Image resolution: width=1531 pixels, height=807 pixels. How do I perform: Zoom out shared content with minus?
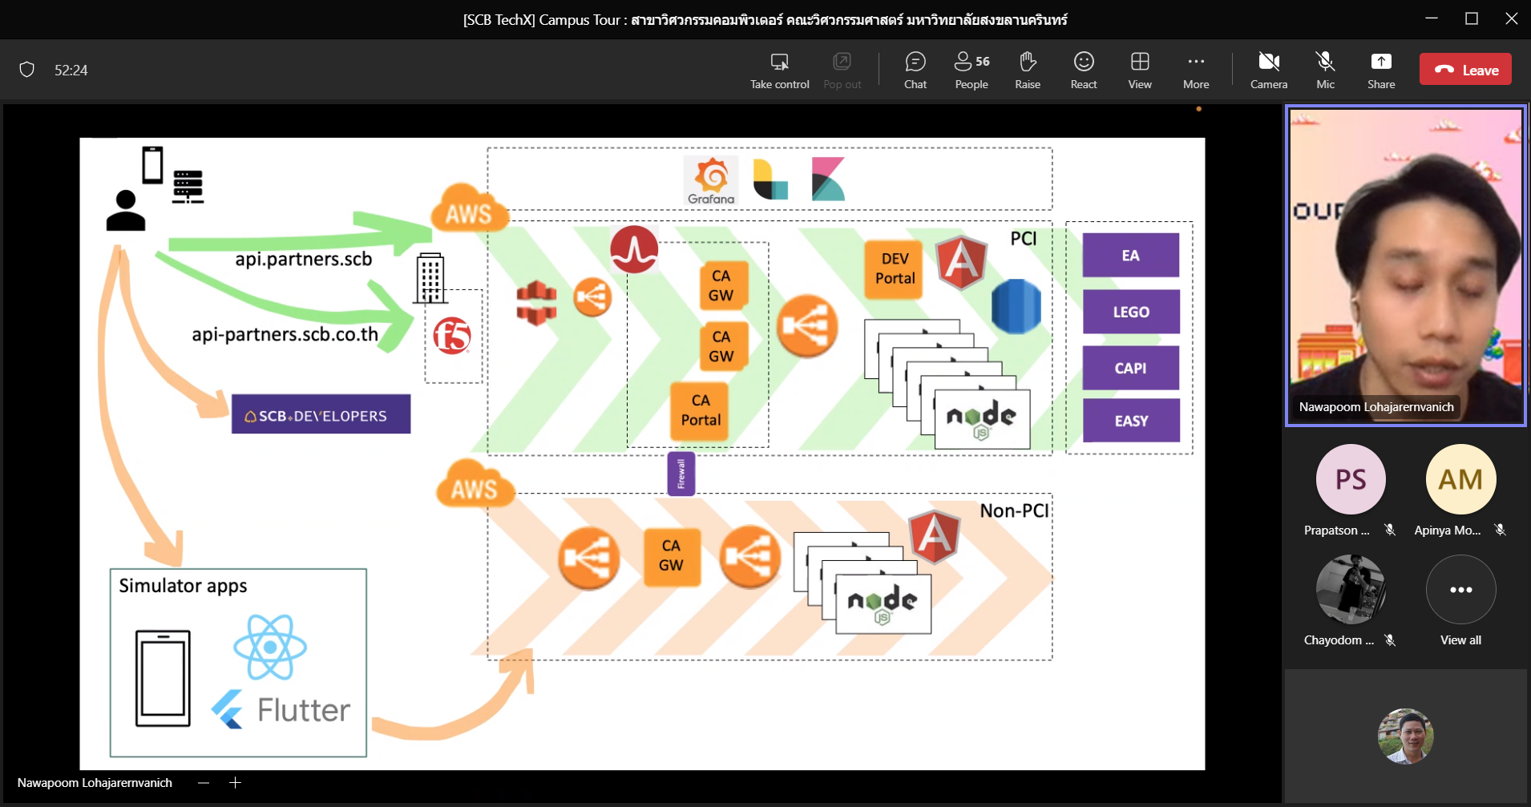pyautogui.click(x=204, y=783)
